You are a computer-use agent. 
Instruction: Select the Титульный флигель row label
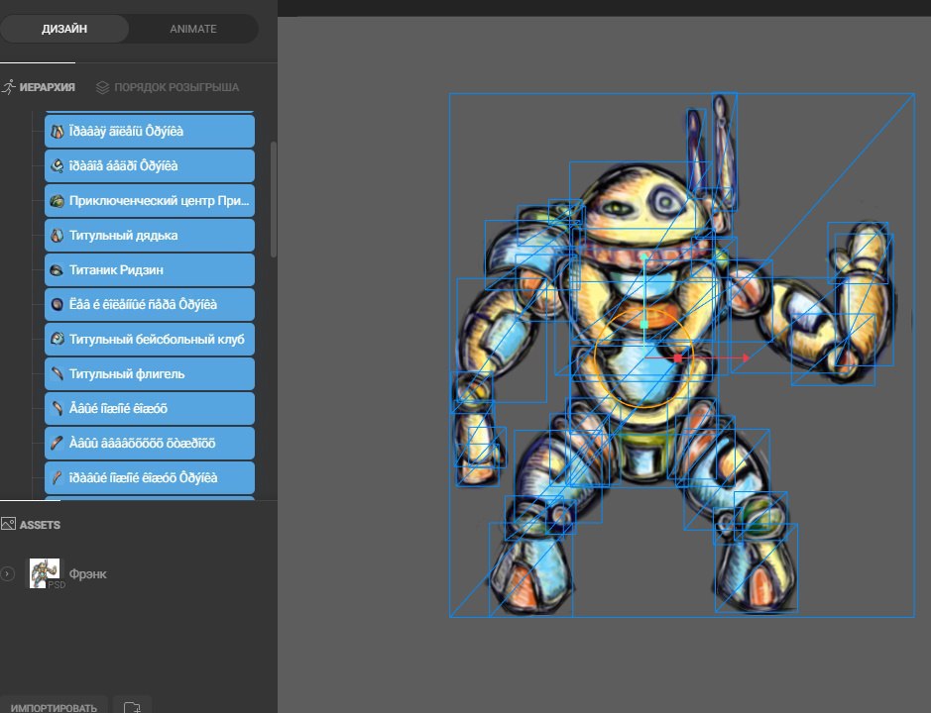[x=127, y=373]
